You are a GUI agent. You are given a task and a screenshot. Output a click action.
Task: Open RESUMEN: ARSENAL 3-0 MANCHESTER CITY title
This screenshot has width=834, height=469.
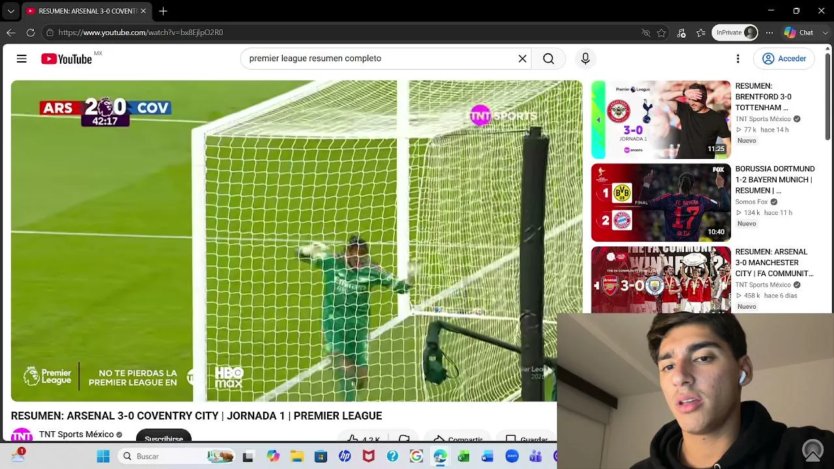point(774,263)
